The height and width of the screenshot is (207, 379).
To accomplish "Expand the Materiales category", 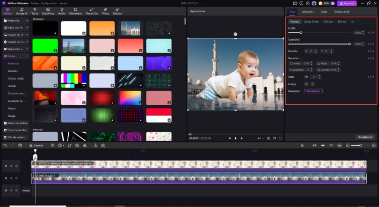I will click(16, 21).
